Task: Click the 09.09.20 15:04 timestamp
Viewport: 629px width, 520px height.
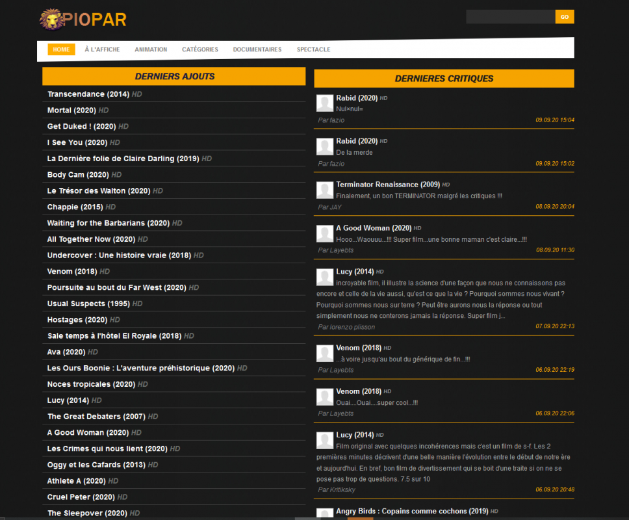Action: pyautogui.click(x=555, y=120)
